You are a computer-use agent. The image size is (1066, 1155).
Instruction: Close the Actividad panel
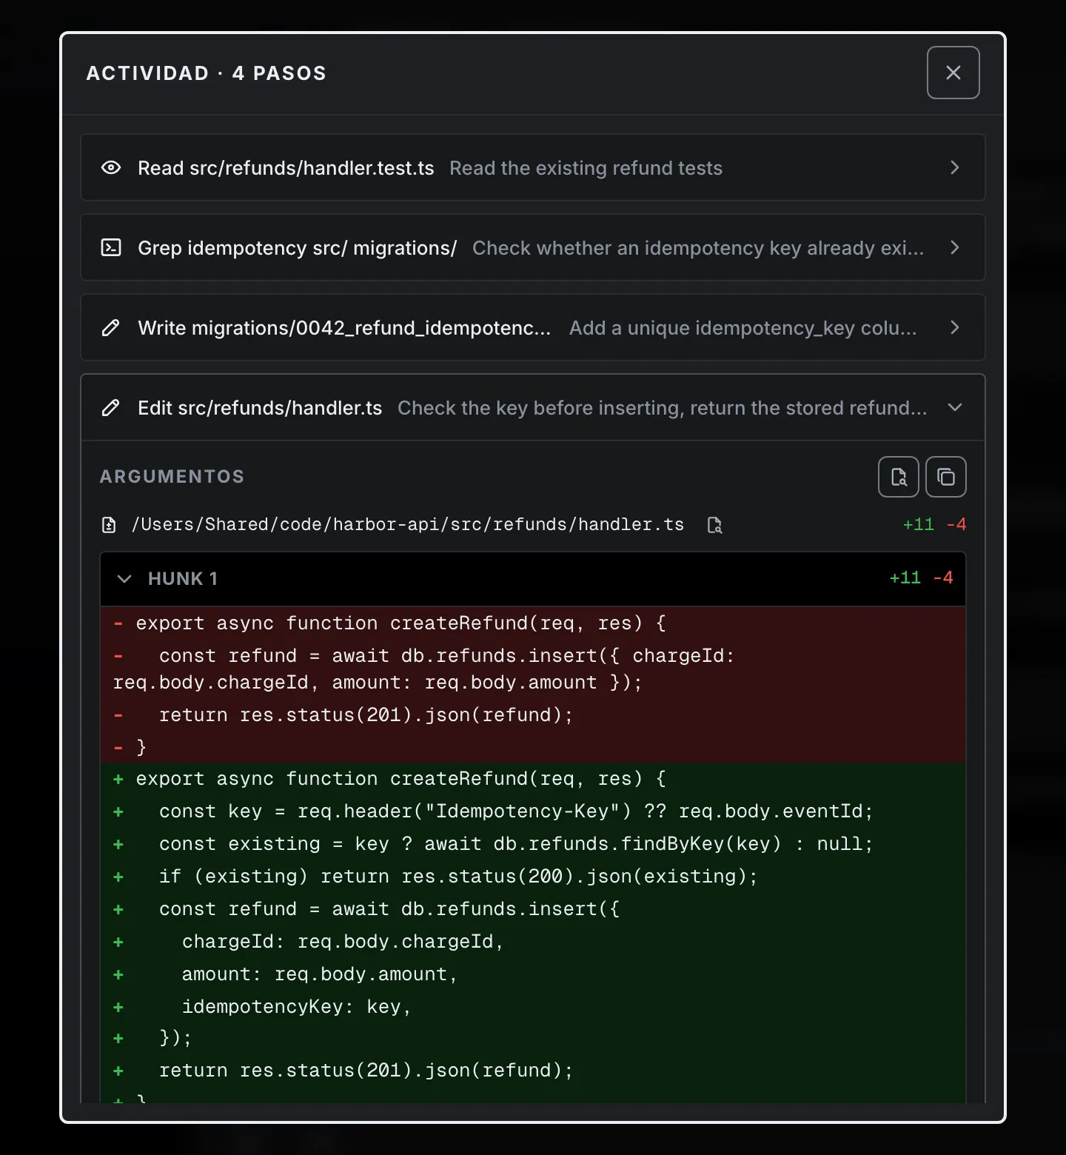(953, 73)
